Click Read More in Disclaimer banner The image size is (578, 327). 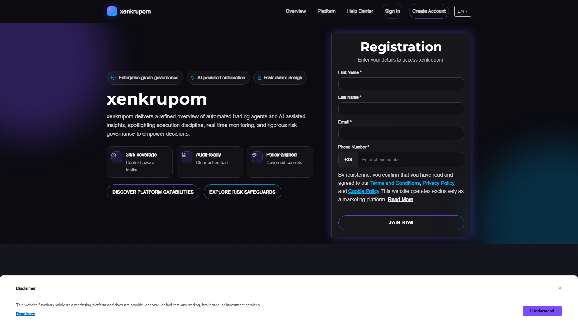point(25,314)
